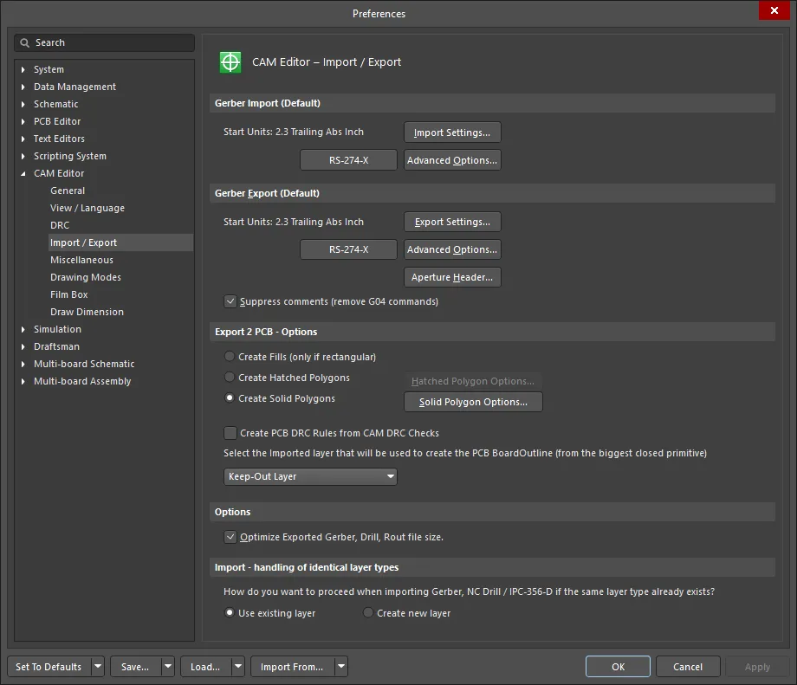The image size is (797, 685).
Task: Click the Cancel button
Action: point(688,666)
